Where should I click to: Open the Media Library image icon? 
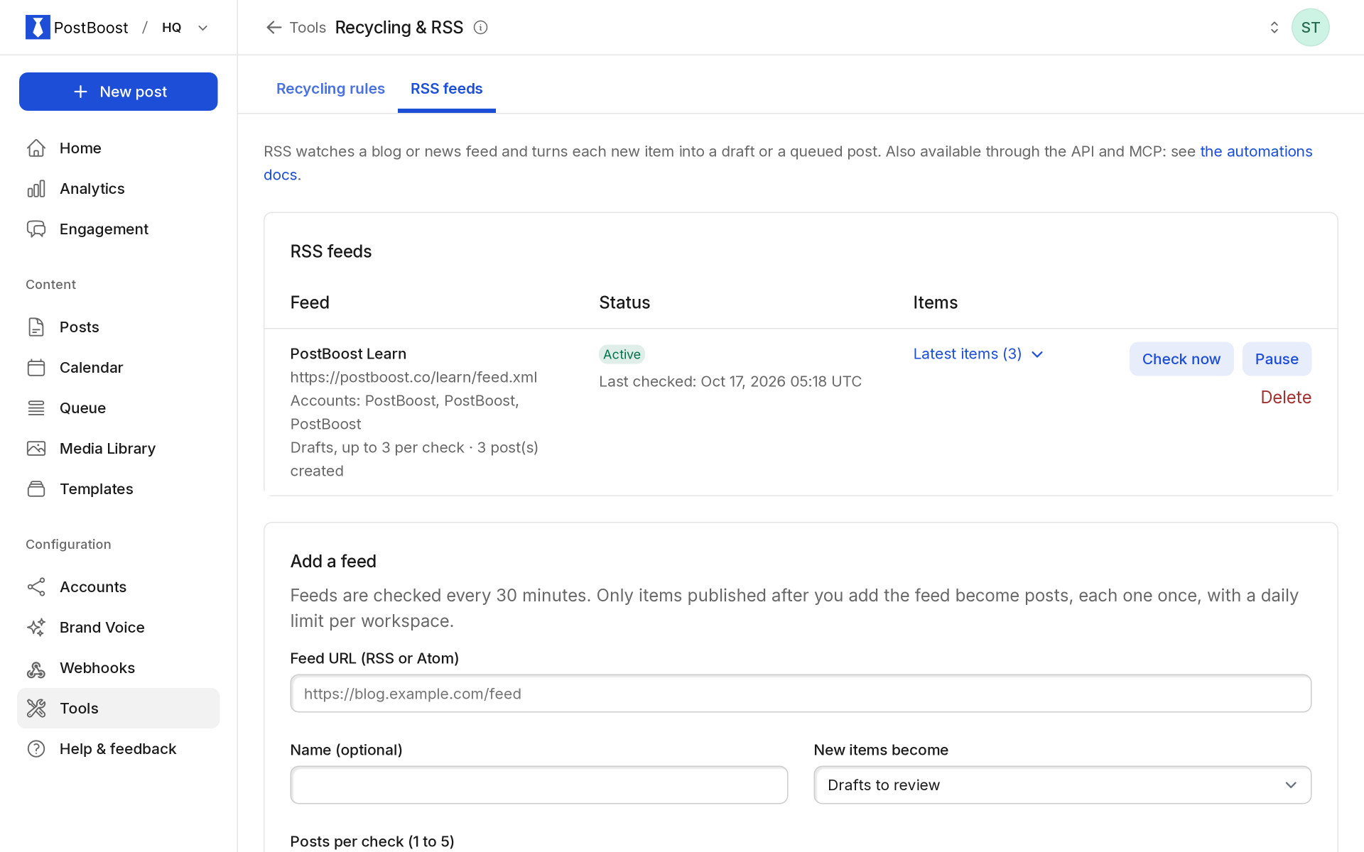point(36,449)
